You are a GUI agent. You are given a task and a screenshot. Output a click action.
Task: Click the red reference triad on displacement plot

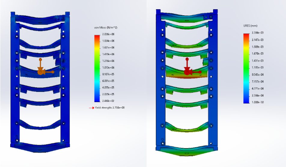point(193,67)
